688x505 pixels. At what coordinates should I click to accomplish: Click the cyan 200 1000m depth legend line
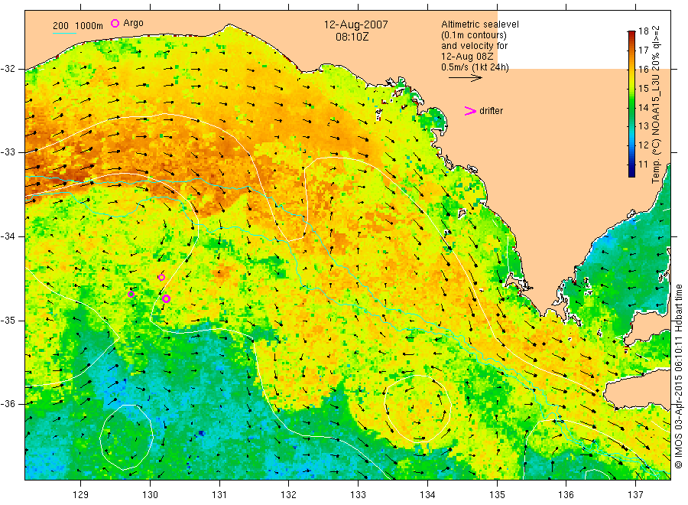click(x=64, y=33)
